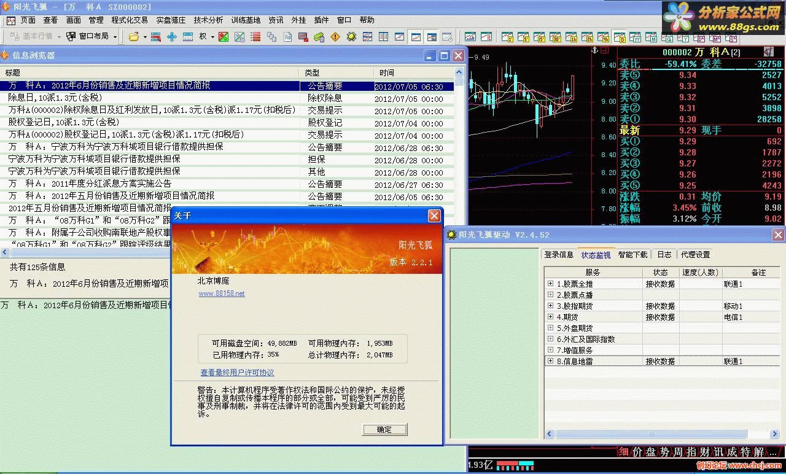Click the monitor with red mark icon

(x=303, y=37)
